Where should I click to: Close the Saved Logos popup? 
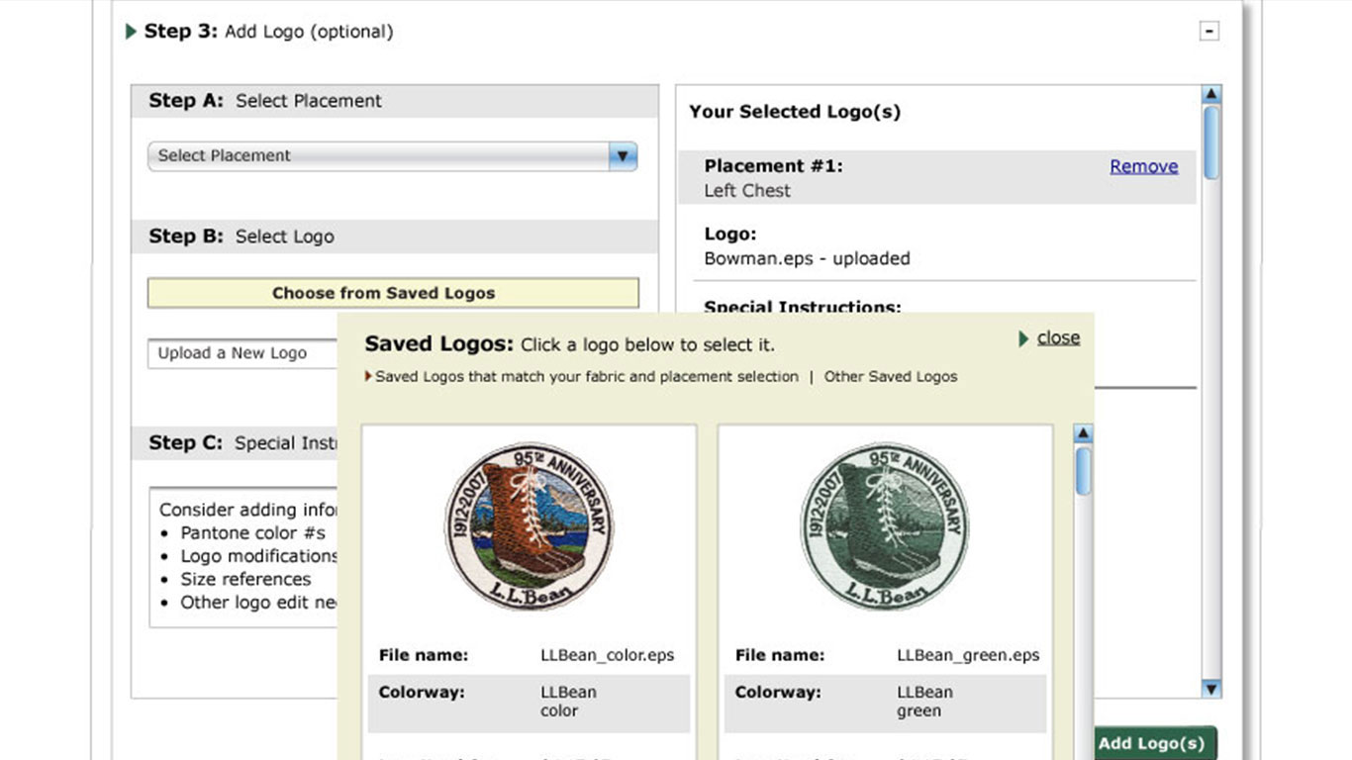(1058, 337)
